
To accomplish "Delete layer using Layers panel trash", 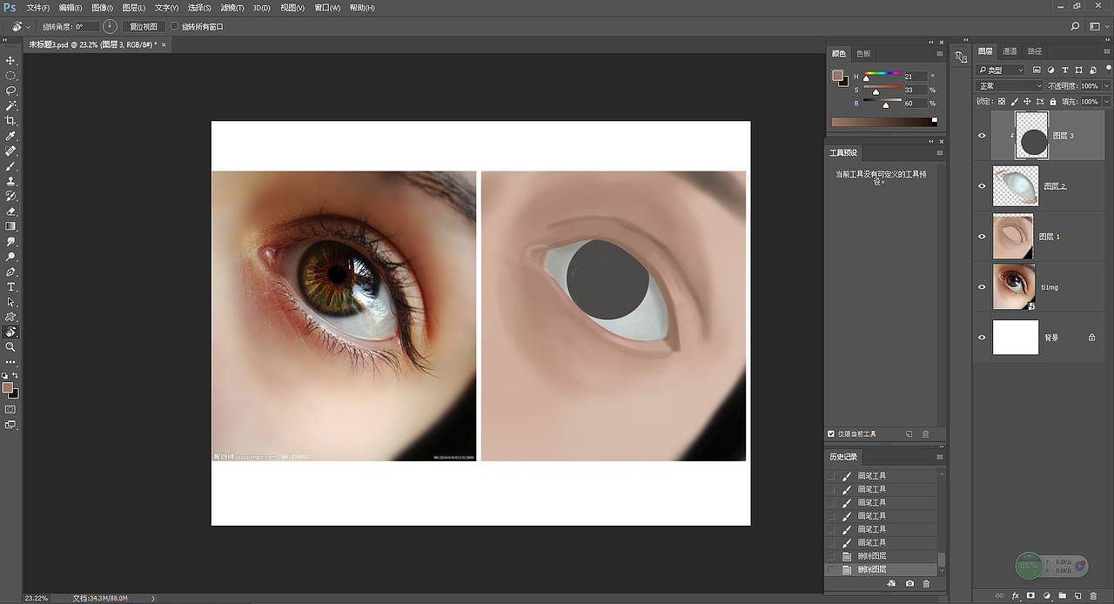I will point(1094,596).
